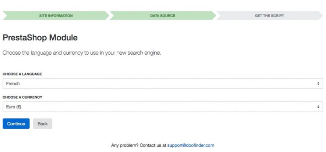Click the currency dropdown arrow icon

(318, 107)
